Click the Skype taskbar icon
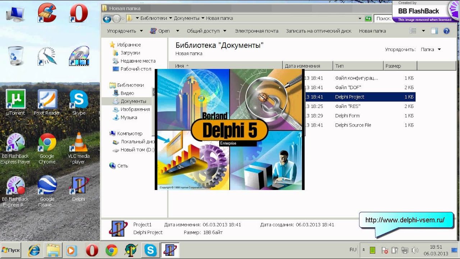This screenshot has width=460, height=259. pos(150,250)
